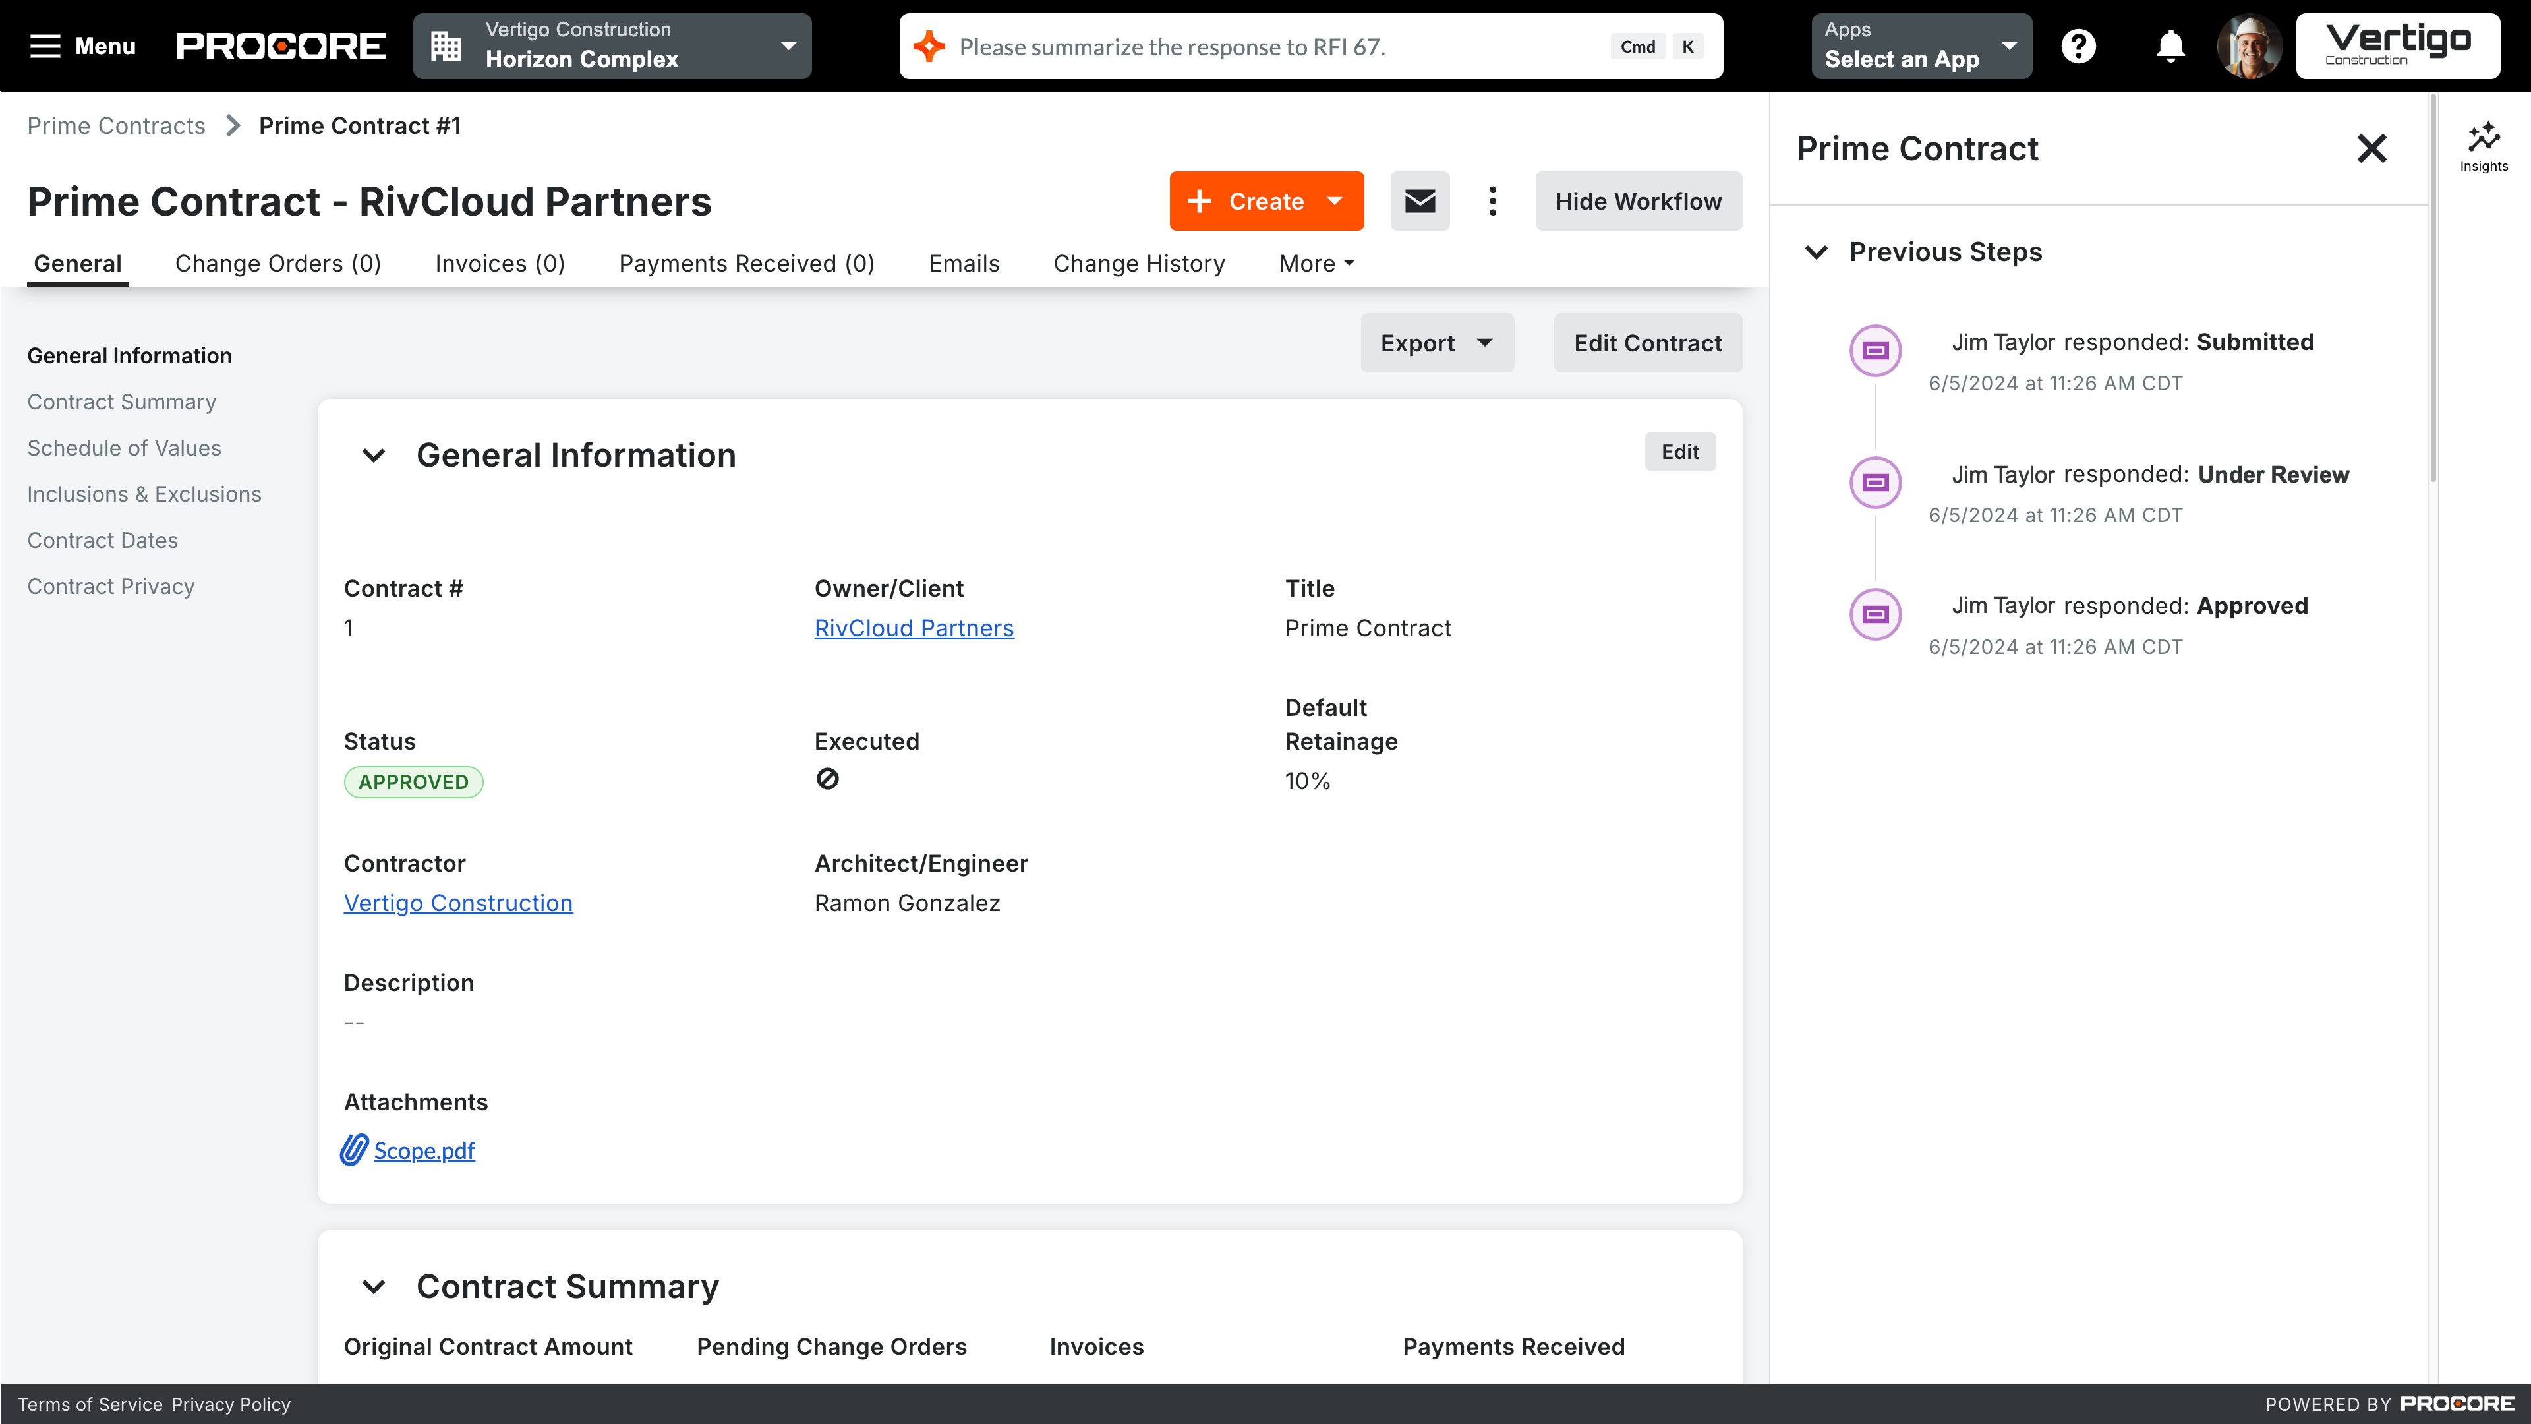Screen dimensions: 2531x1424
Task: Collapse the Previous Steps section
Action: (1816, 252)
